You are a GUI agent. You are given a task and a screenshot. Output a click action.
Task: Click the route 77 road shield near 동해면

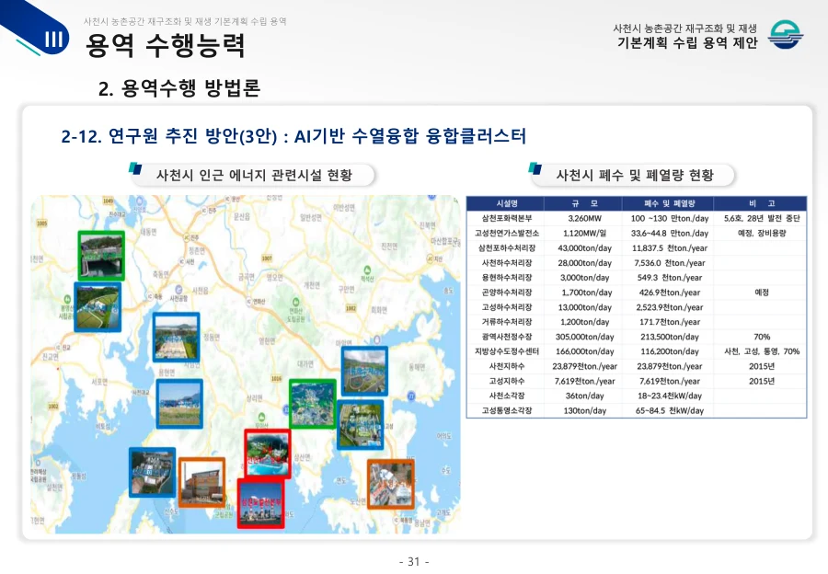coord(411,396)
